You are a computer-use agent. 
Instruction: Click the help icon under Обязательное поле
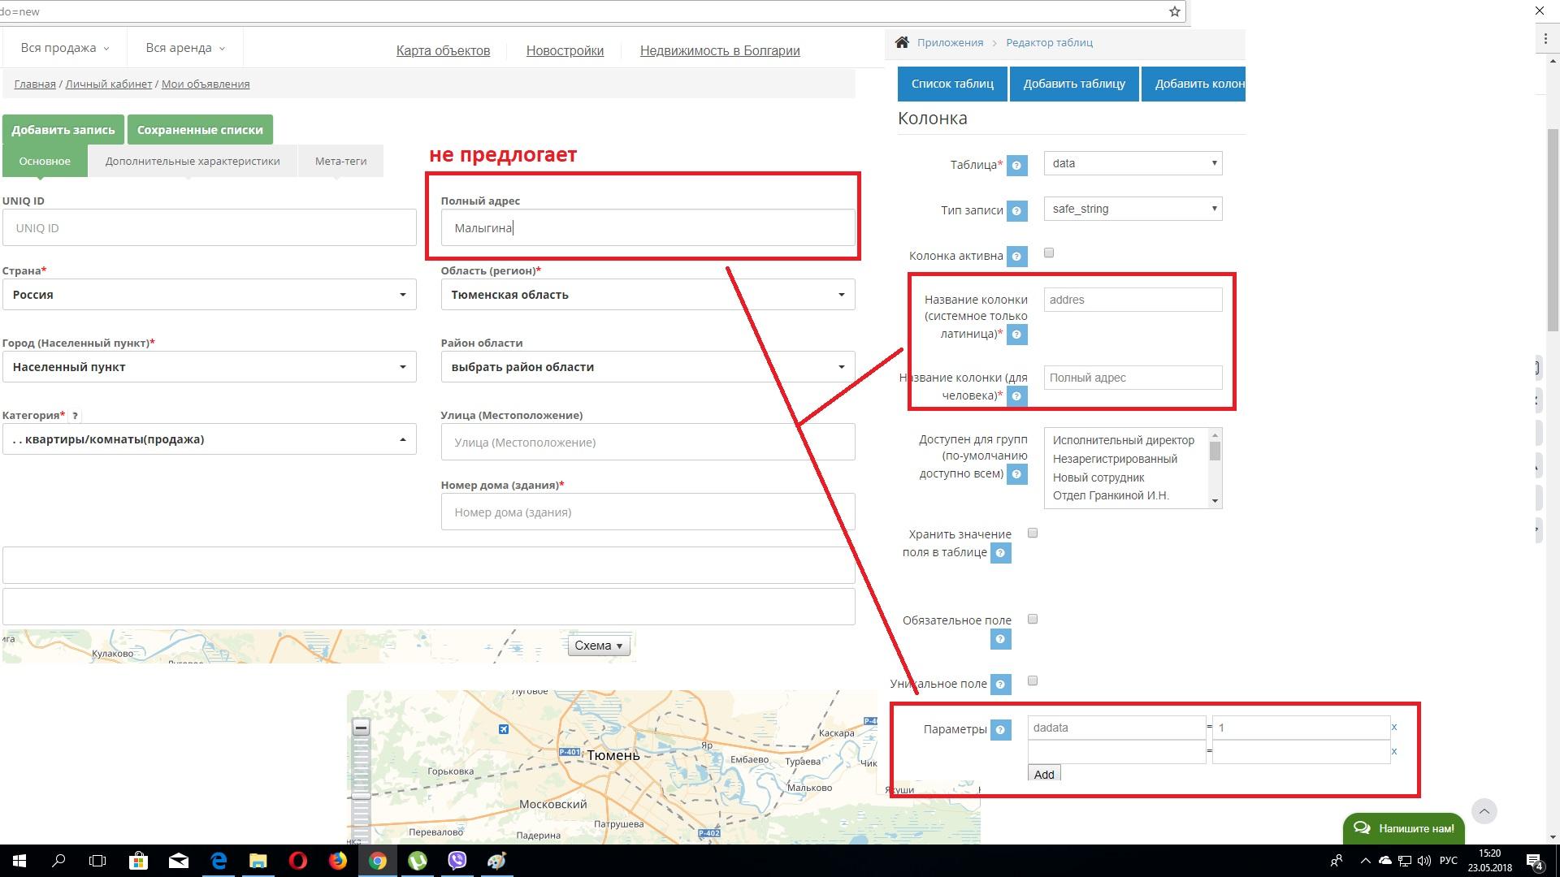pyautogui.click(x=1000, y=639)
